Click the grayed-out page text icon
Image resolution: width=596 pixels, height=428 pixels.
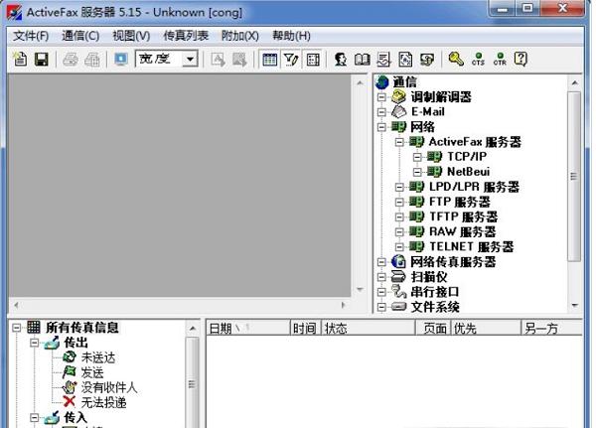tap(218, 60)
